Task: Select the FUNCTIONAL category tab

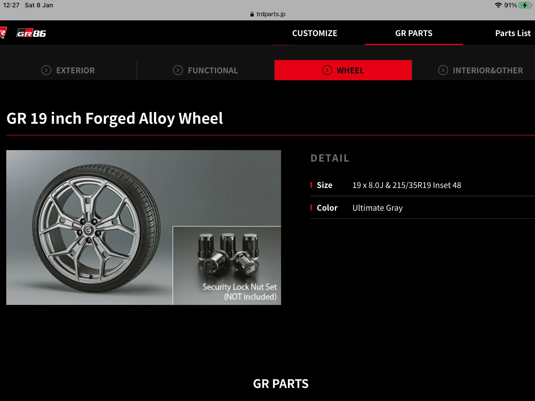Action: pyautogui.click(x=213, y=70)
